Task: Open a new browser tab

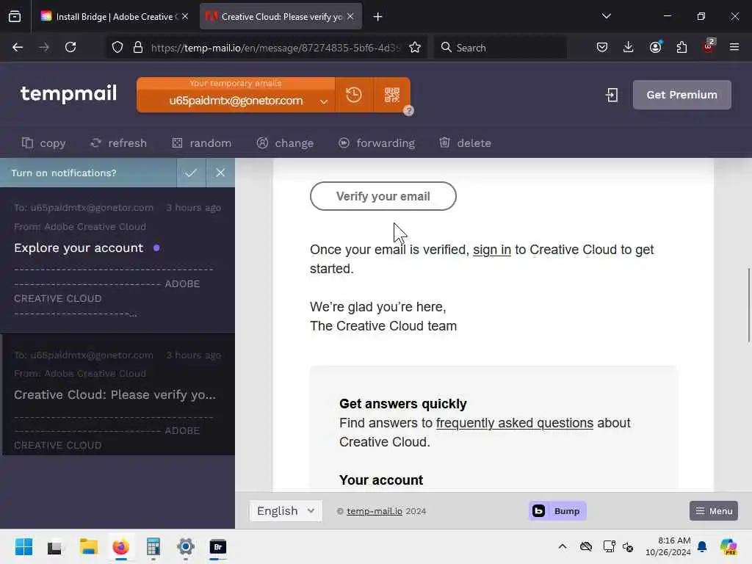Action: click(378, 17)
